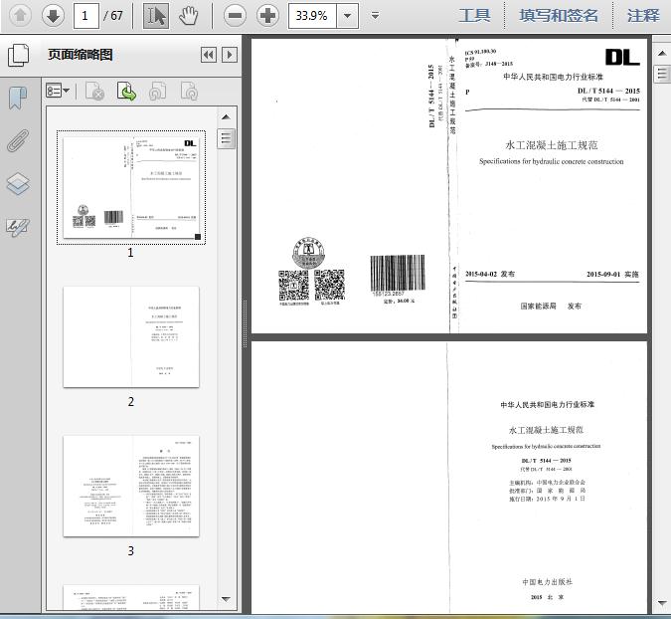
Task: Open the bookmarks panel in sidebar
Action: (x=18, y=98)
